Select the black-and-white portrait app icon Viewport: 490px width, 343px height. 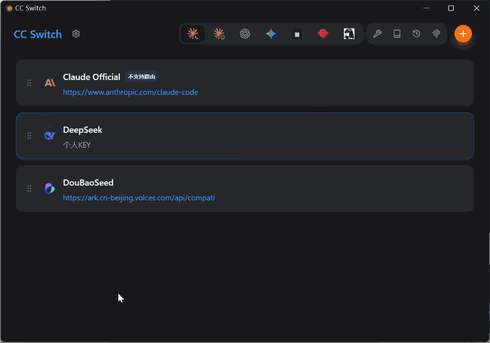(349, 34)
